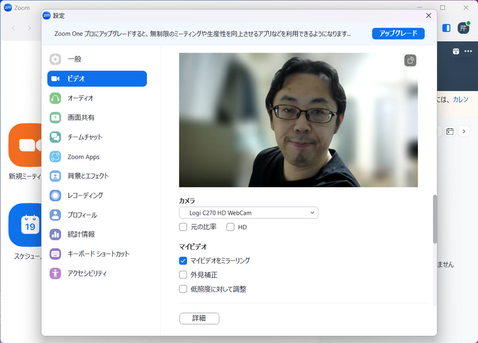Open the 統計情報 settings tab
Image resolution: width=478 pixels, height=343 pixels.
97,234
